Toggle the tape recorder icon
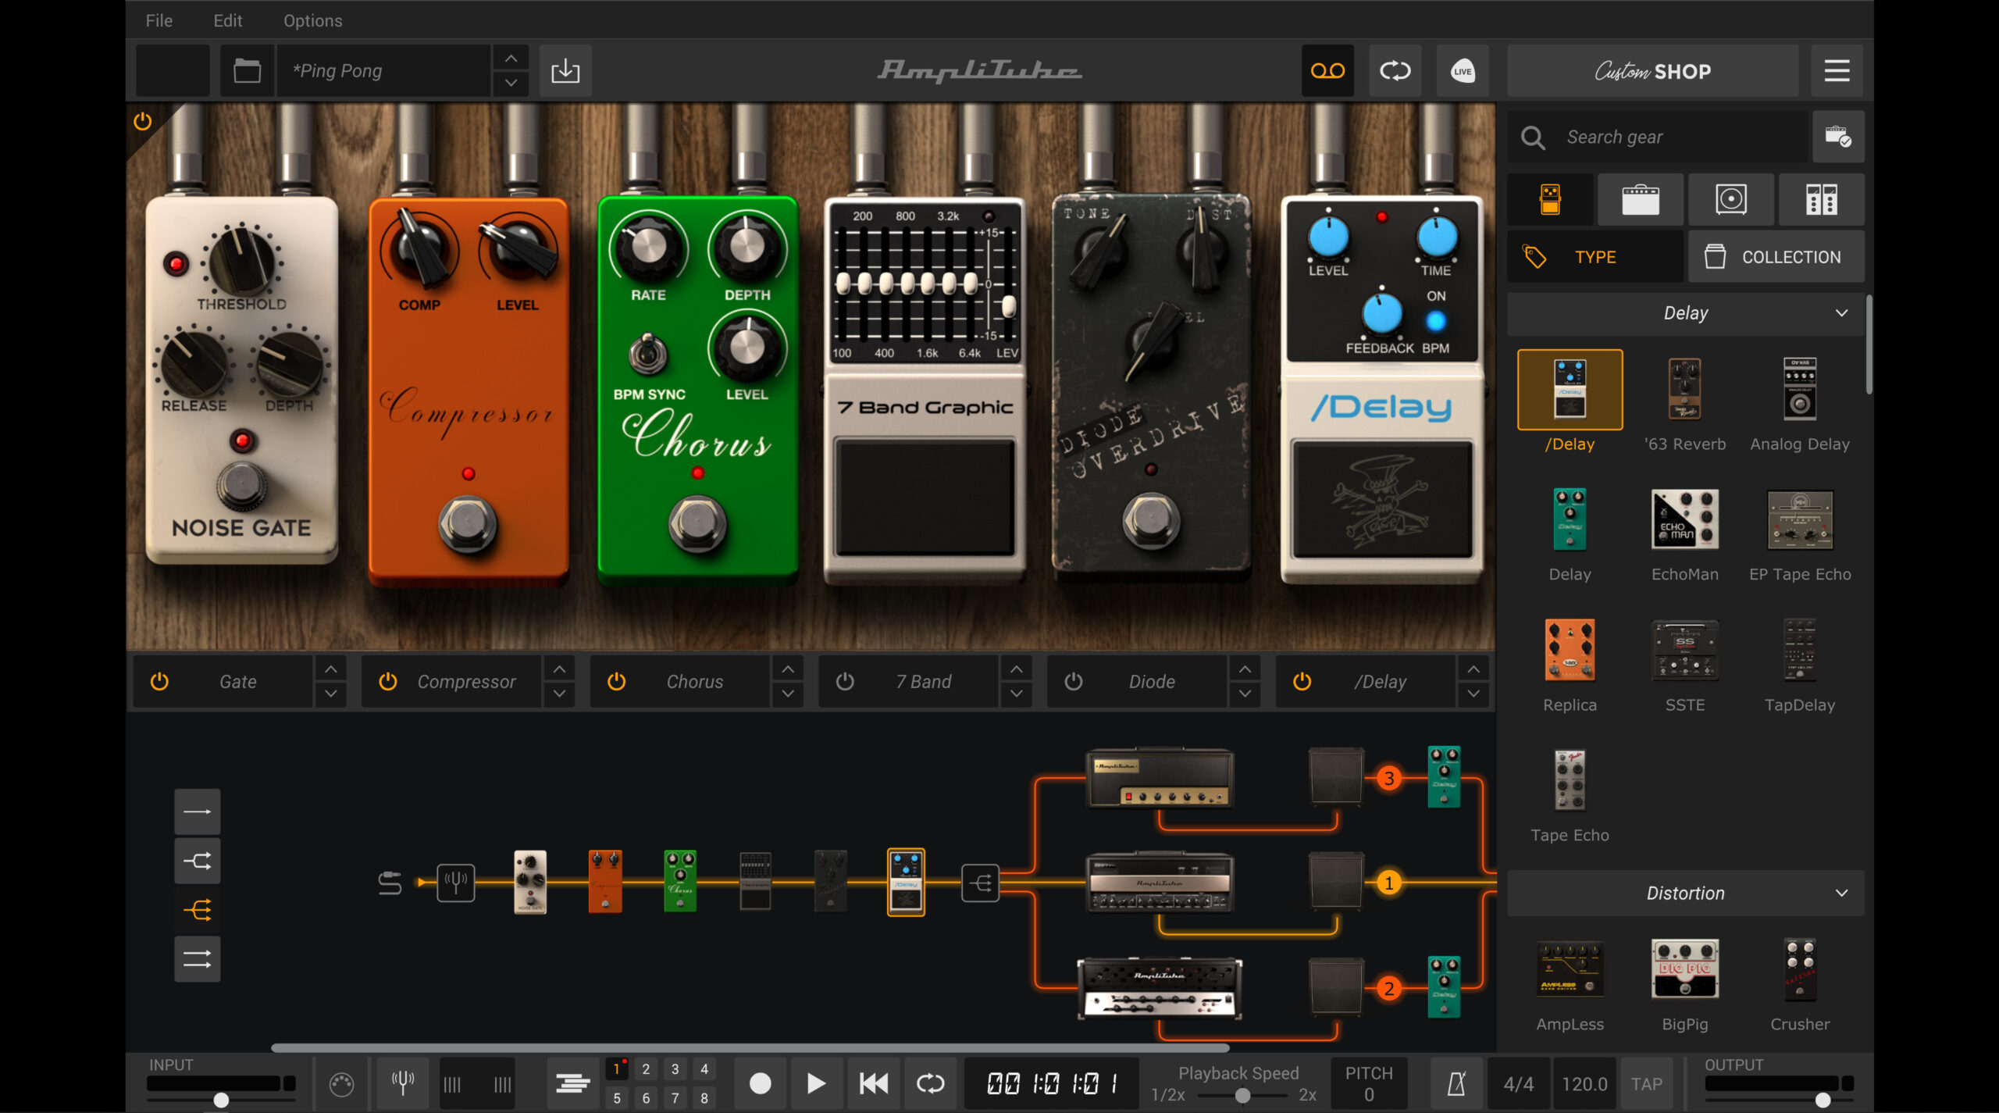Image resolution: width=1999 pixels, height=1113 pixels. 1327,71
